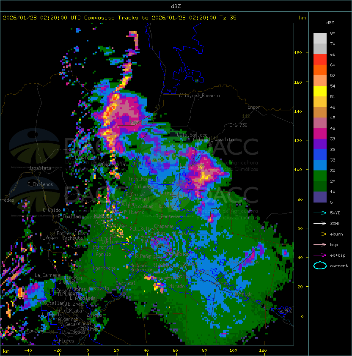Click the 'Capdevila' place label

pyautogui.click(x=114, y=164)
